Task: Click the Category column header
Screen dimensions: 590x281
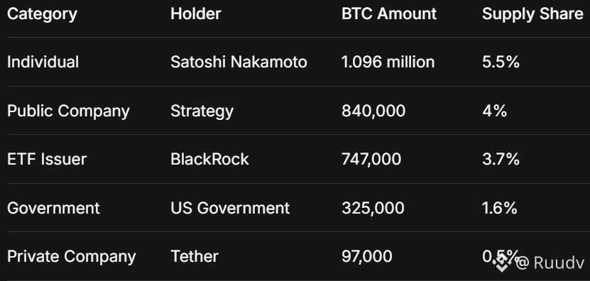Action: (x=42, y=15)
